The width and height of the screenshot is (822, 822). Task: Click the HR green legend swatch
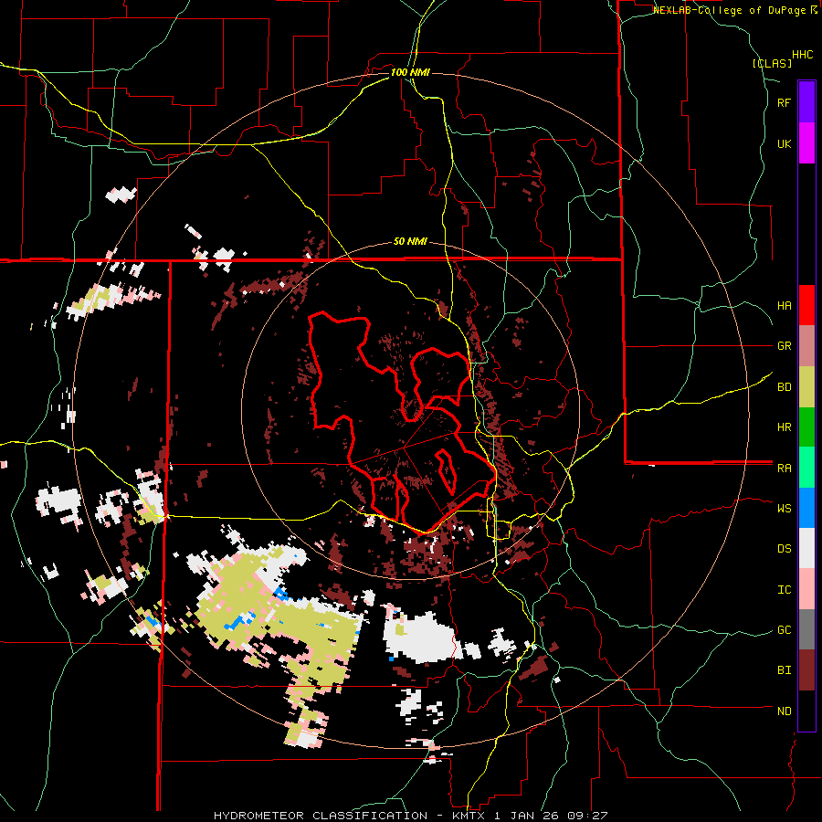pyautogui.click(x=806, y=427)
